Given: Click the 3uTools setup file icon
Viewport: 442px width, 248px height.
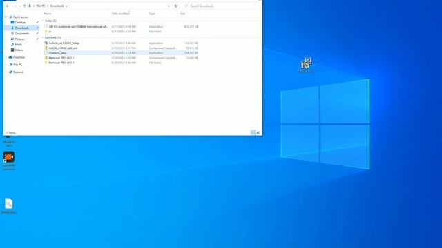Looking at the screenshot, I should pyautogui.click(x=46, y=43).
